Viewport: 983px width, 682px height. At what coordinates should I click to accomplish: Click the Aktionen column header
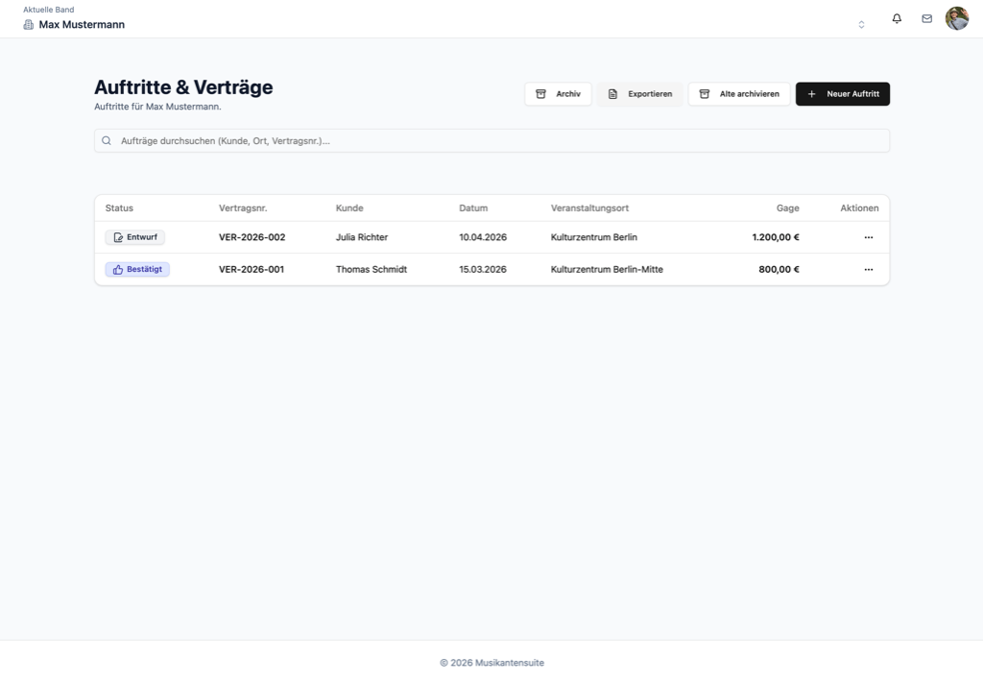tap(859, 207)
